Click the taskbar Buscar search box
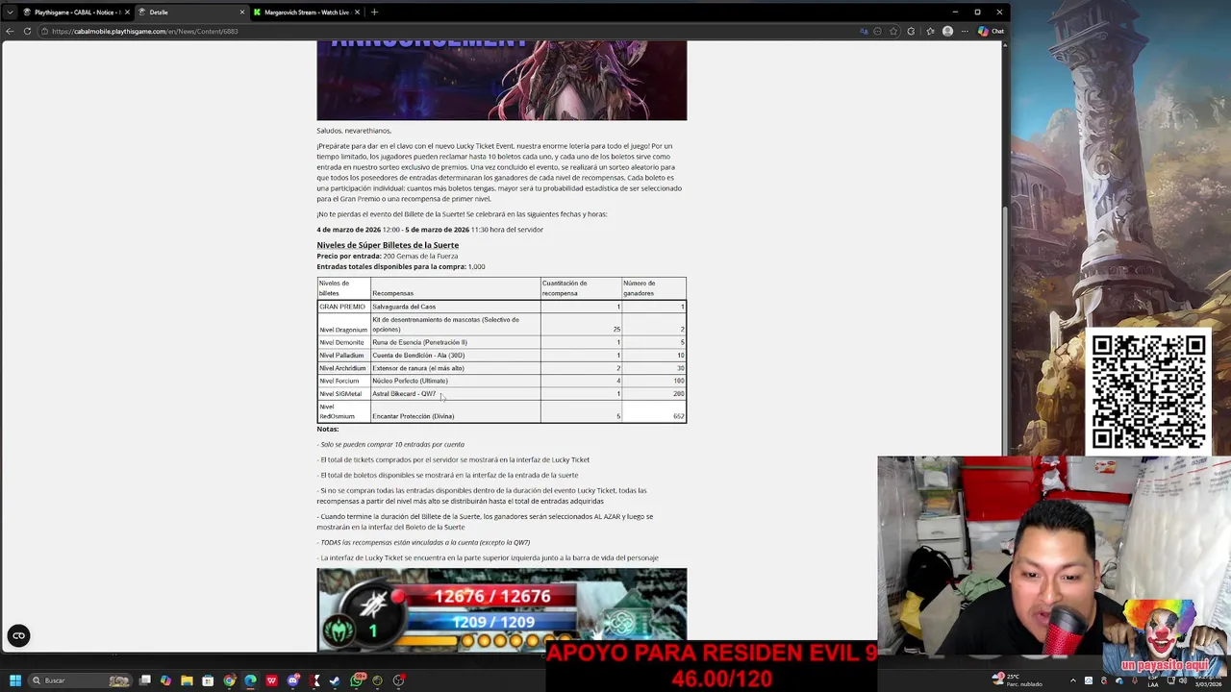The height and width of the screenshot is (692, 1231). pos(80,680)
